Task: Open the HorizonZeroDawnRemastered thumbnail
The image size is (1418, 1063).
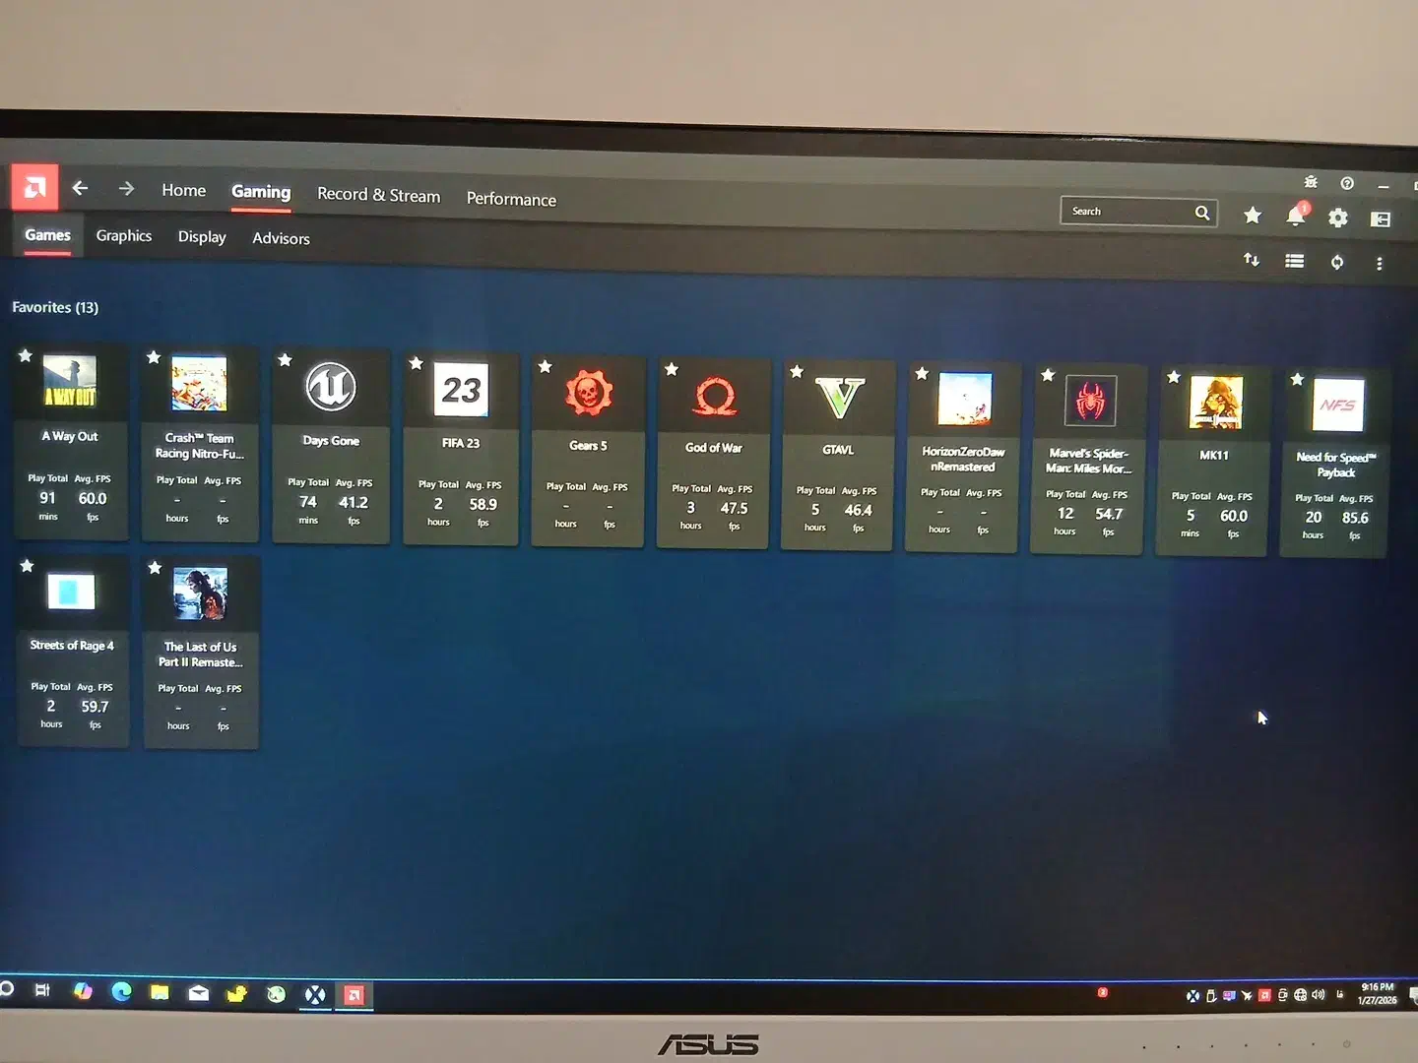Action: point(965,399)
